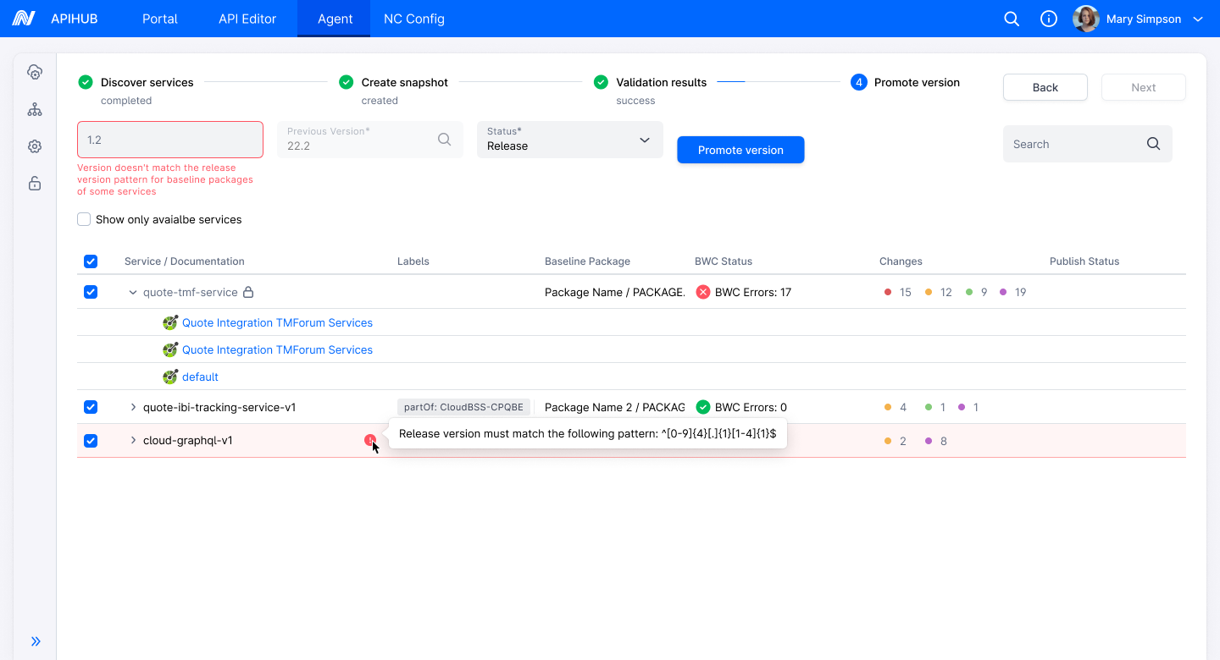
Task: Toggle the select-all checkbox in the table header
Action: coord(91,261)
